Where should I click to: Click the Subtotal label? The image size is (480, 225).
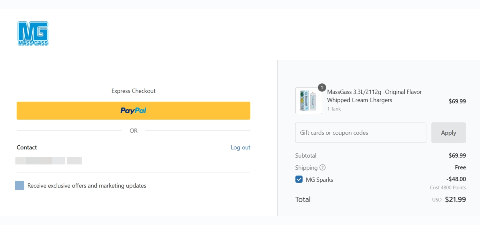pyautogui.click(x=305, y=155)
